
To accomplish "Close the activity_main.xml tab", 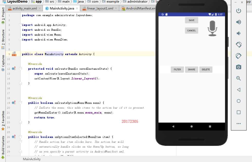I will [40, 8].
